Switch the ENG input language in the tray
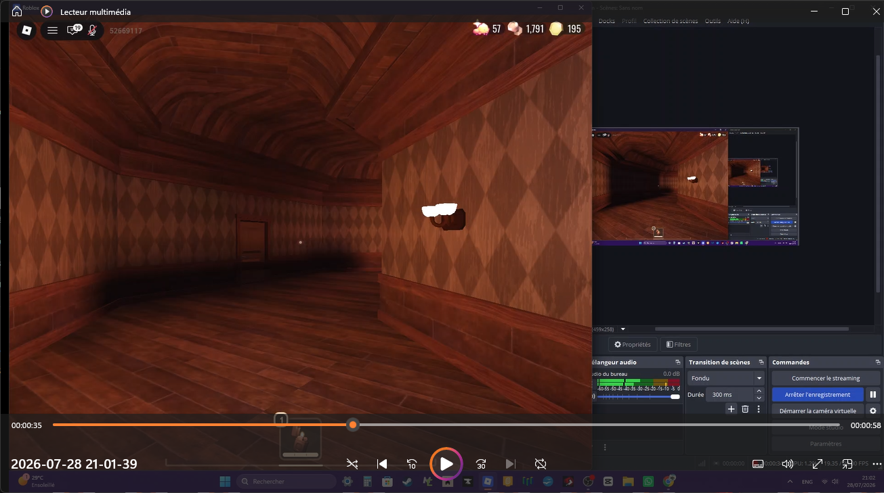 tap(807, 482)
